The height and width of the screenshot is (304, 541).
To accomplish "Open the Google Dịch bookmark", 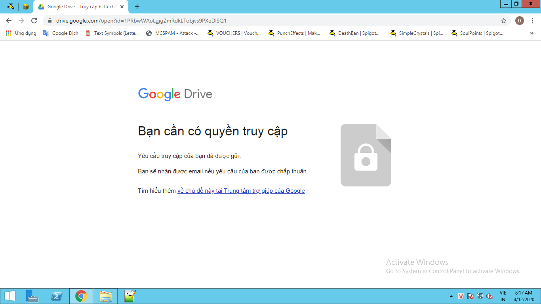I will [61, 33].
